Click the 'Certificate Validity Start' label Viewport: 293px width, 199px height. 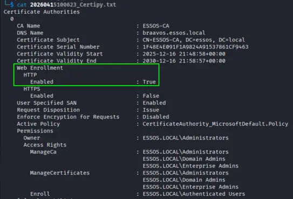point(60,54)
